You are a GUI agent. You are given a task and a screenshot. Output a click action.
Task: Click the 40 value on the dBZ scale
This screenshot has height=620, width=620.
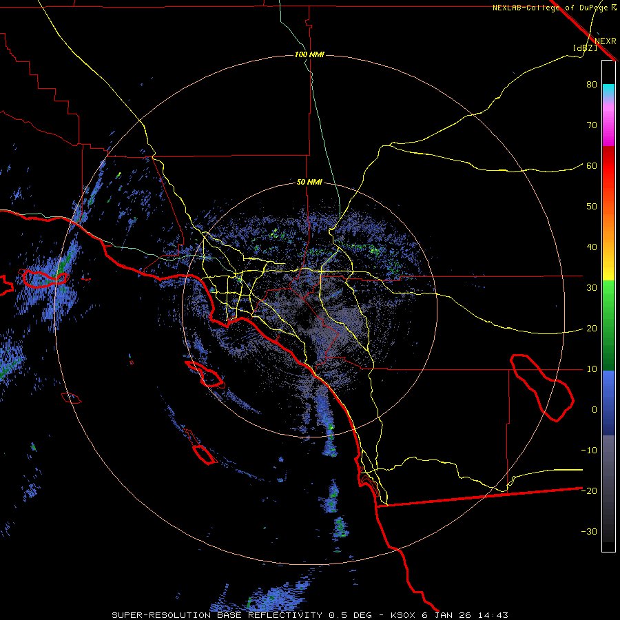[592, 247]
